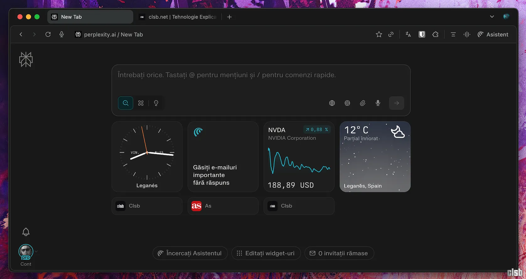Click the globe sources icon in search box
This screenshot has width=526, height=279.
332,103
